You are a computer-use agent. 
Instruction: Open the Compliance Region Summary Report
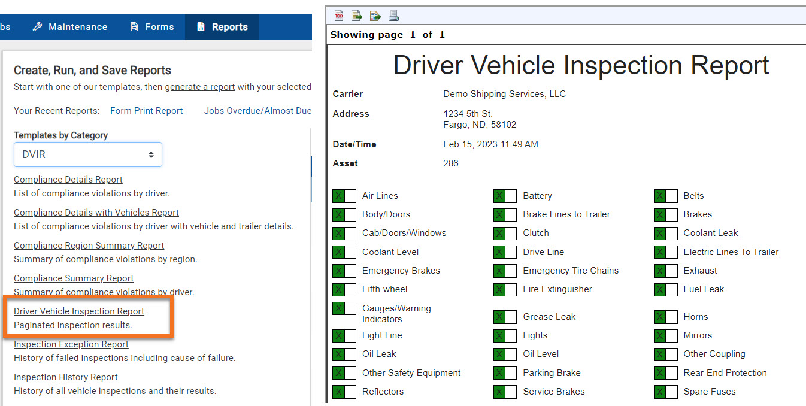pos(89,246)
